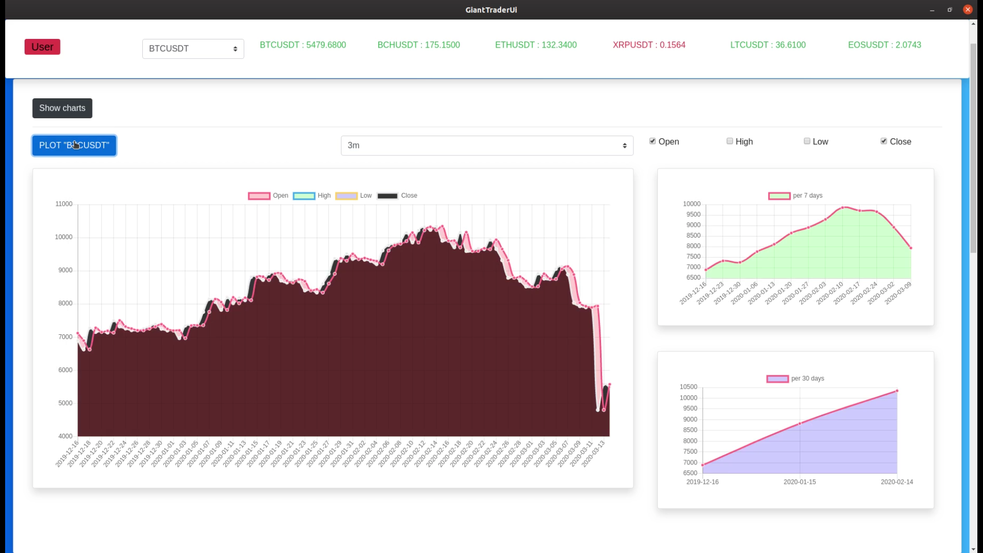Uncheck the Close checkbox
Screen dimensions: 983x553
(x=884, y=141)
